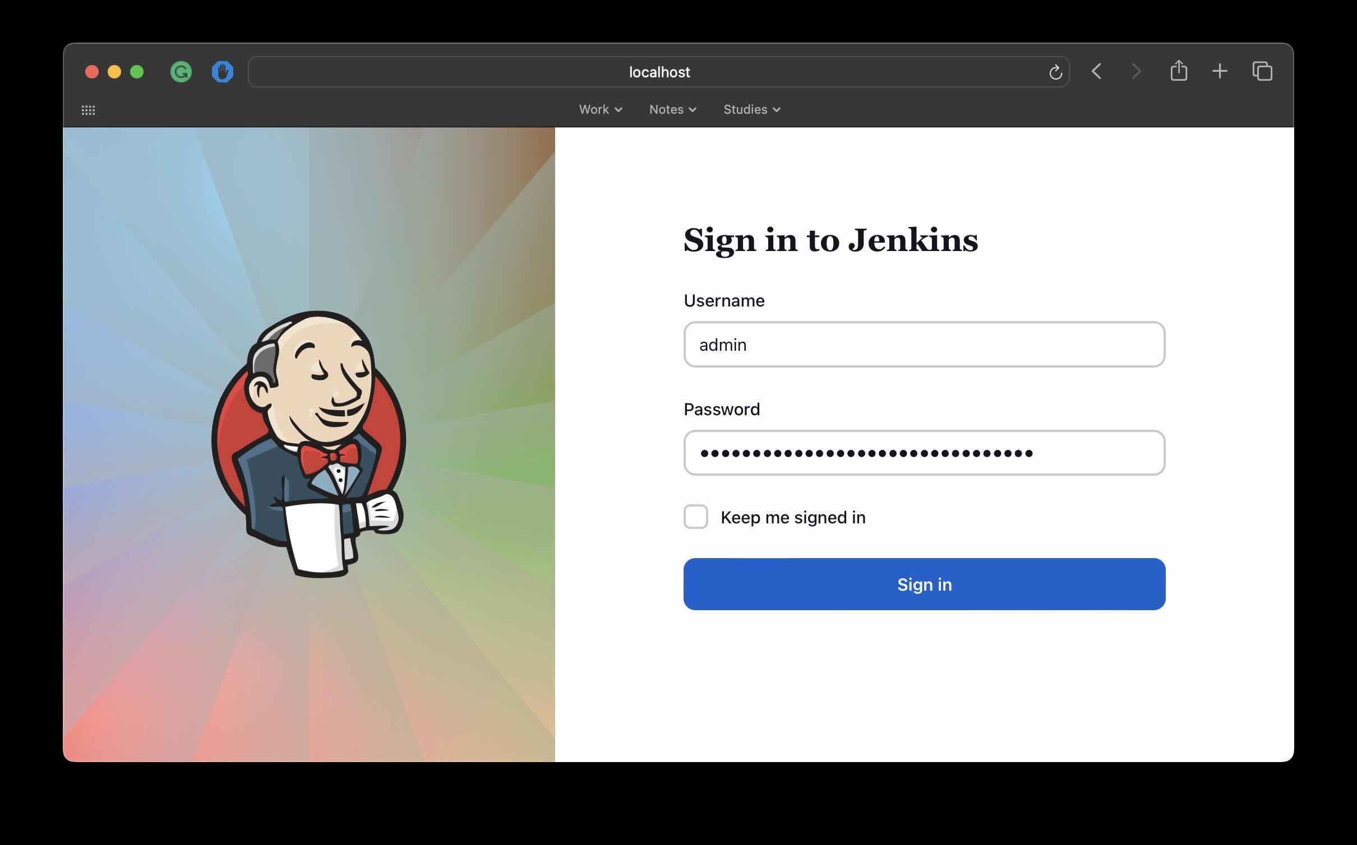The height and width of the screenshot is (845, 1357).
Task: Click the frequently visited sites grid icon
Action: (x=89, y=110)
